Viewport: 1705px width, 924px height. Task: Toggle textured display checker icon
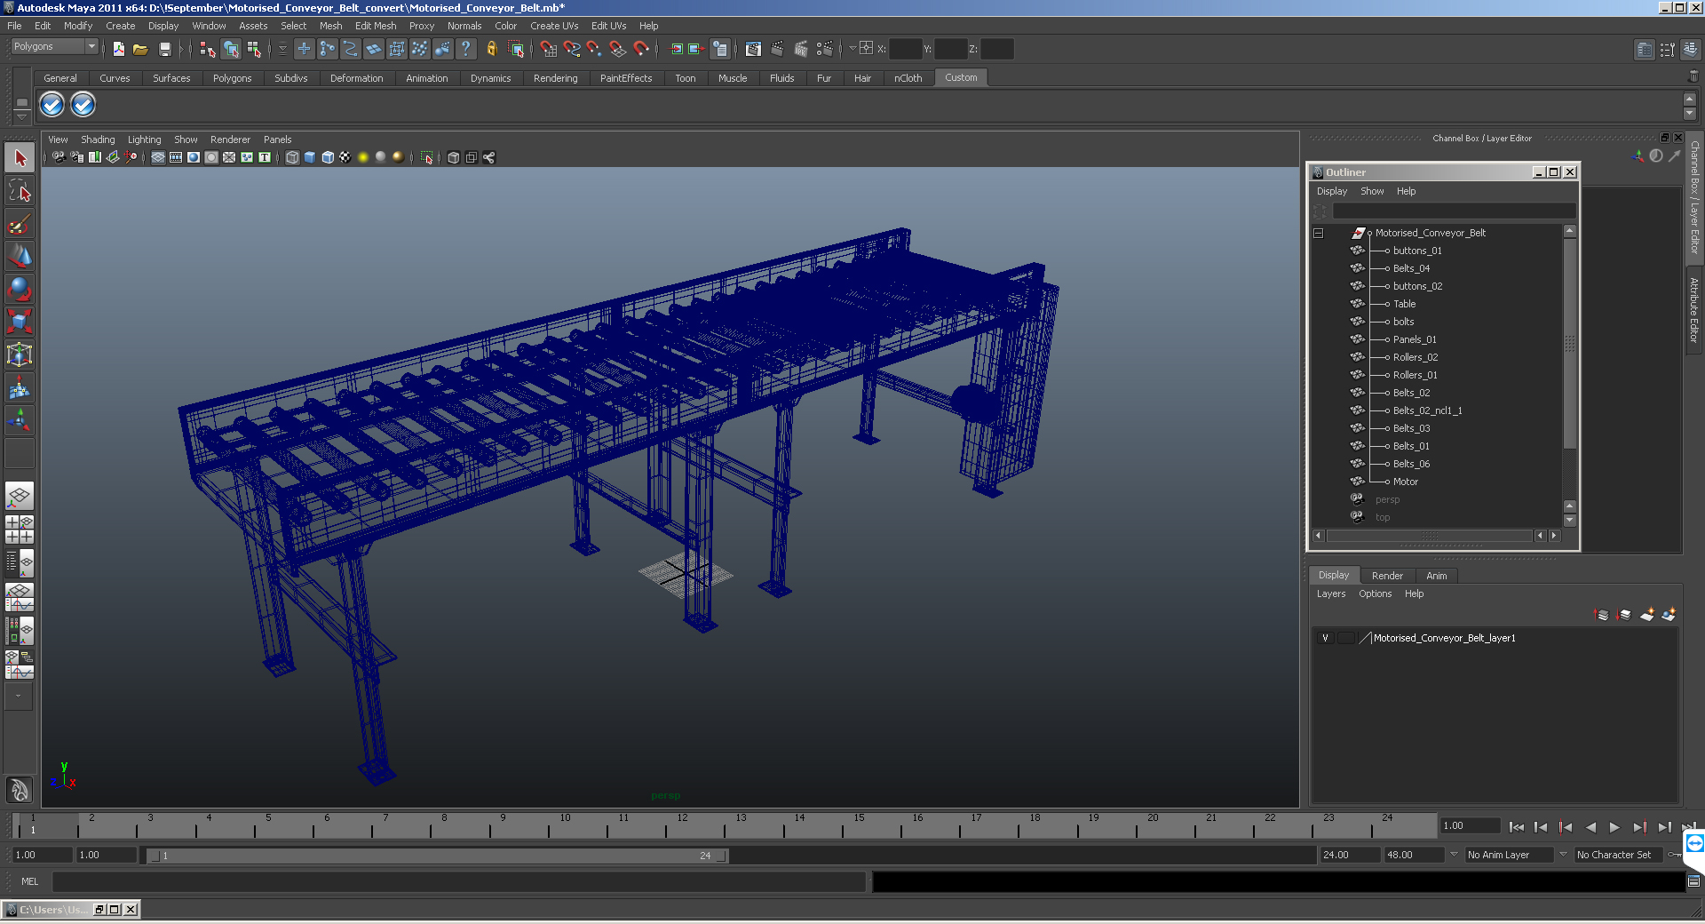click(x=345, y=157)
